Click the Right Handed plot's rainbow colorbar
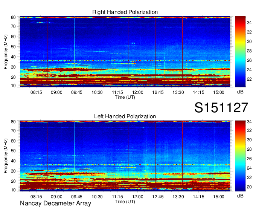The image size is (256, 208). pos(240,52)
